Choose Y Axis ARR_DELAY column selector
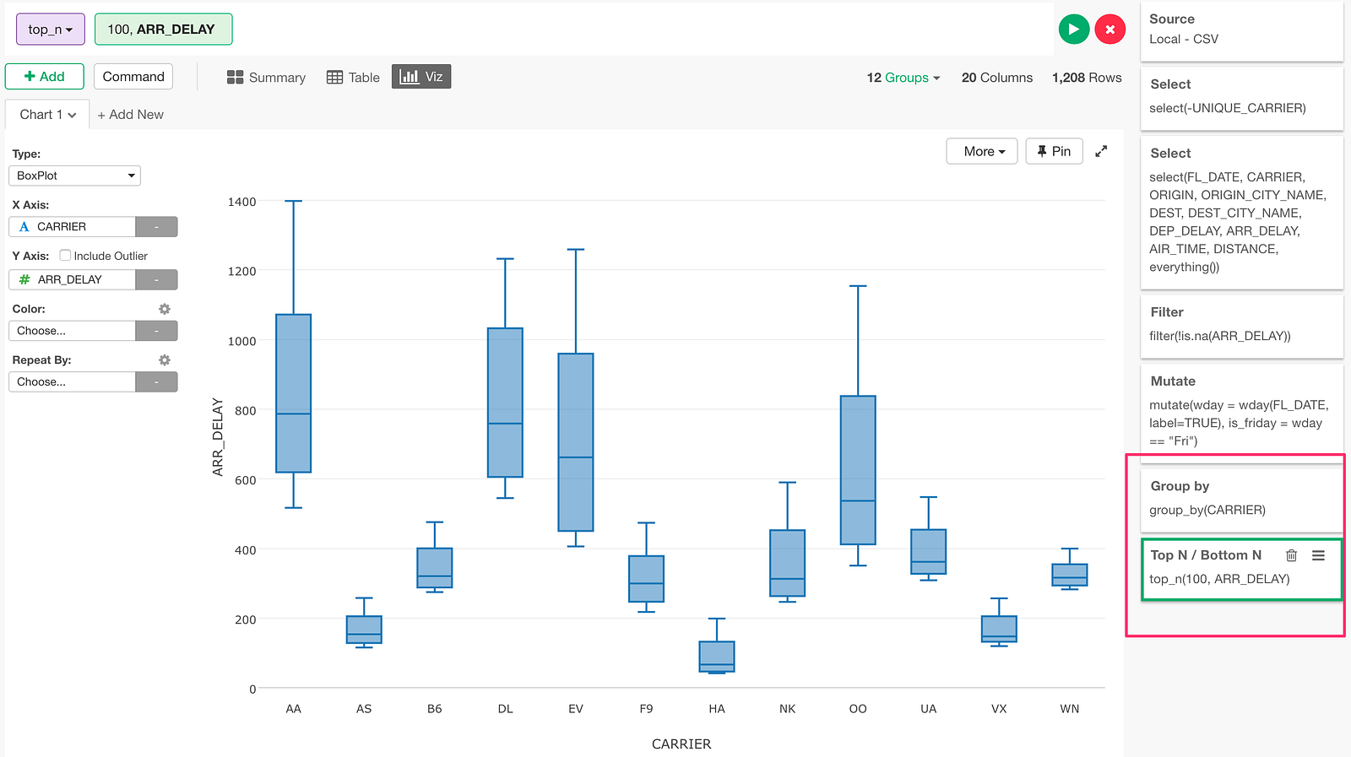The width and height of the screenshot is (1351, 757). point(72,279)
